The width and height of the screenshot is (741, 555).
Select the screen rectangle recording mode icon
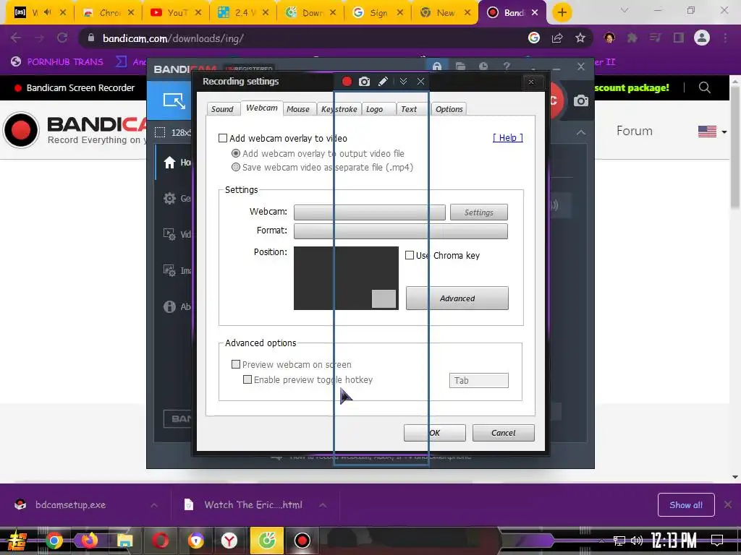coord(174,100)
